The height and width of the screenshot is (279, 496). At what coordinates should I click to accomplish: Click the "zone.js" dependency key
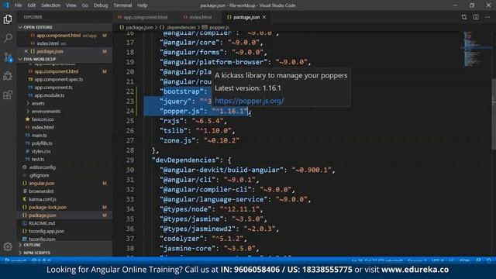point(177,140)
